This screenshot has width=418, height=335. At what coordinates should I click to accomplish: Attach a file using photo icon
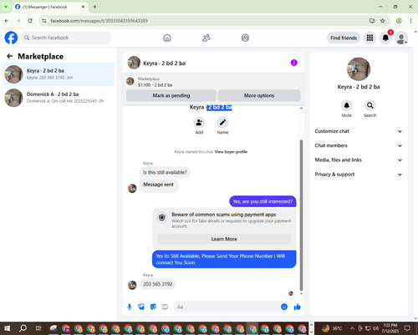click(141, 307)
